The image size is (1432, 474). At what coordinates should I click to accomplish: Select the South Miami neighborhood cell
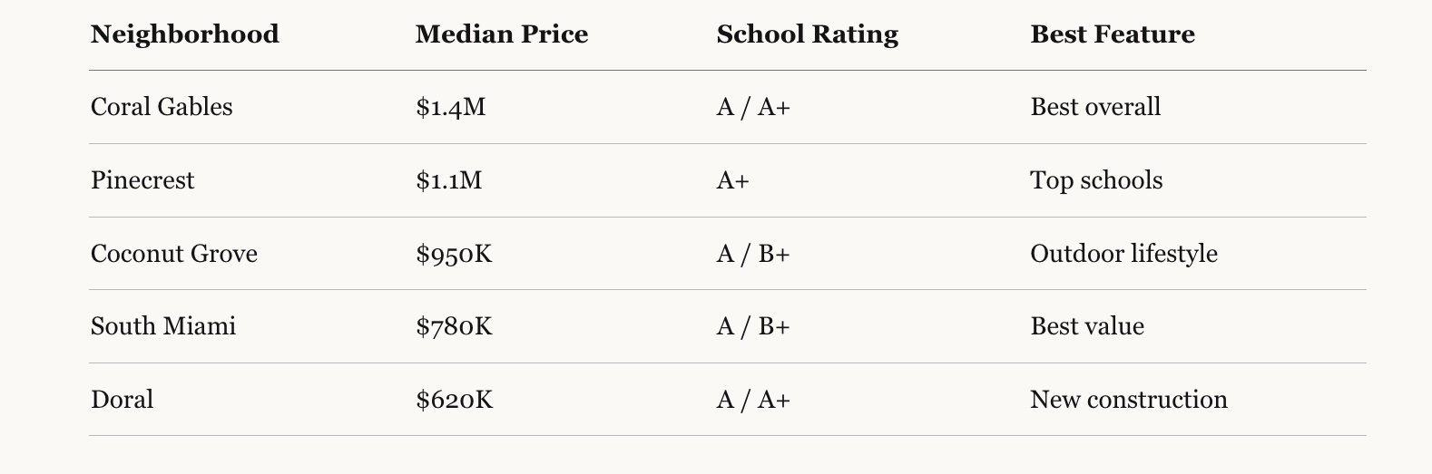[x=163, y=326]
